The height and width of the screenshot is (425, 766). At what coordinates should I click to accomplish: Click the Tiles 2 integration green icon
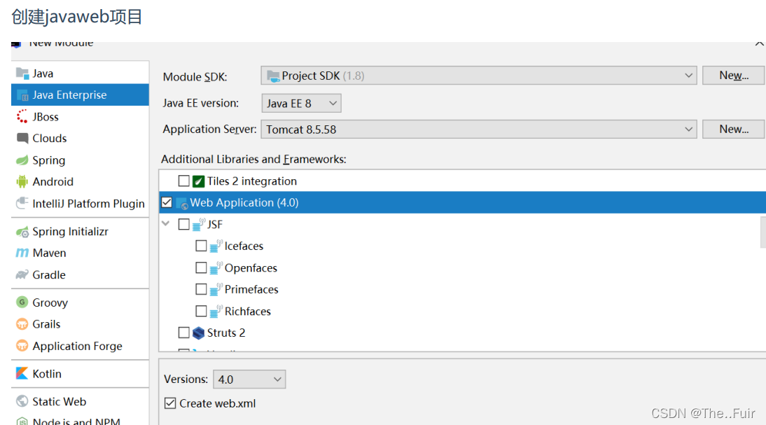point(198,181)
